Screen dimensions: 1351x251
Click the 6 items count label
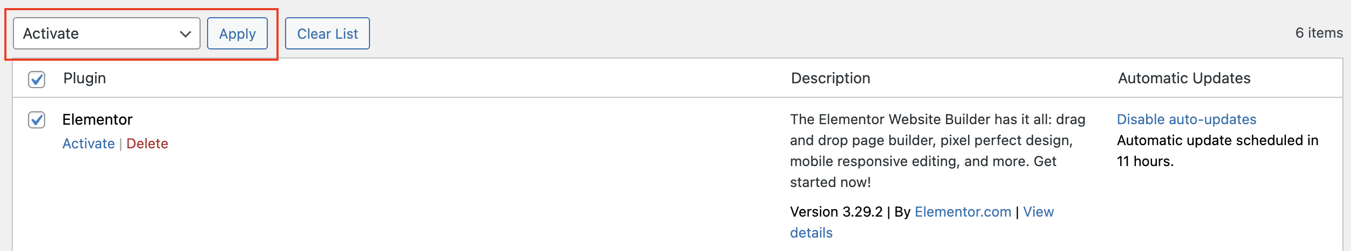click(1319, 33)
